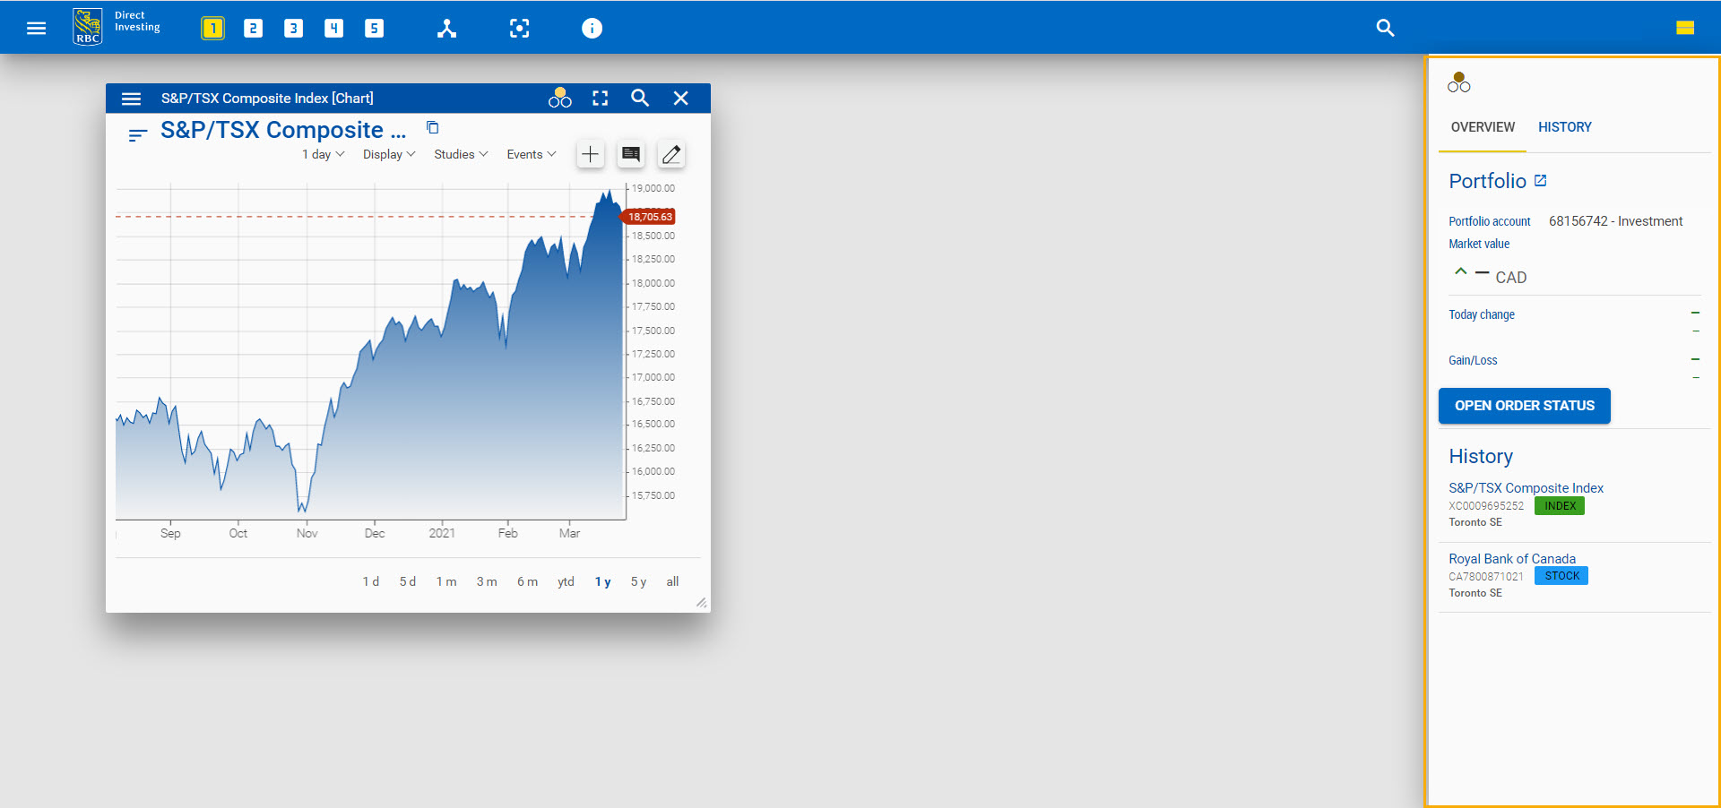Activate the pencil drawing tool
This screenshot has height=808, width=1721.
pos(671,155)
